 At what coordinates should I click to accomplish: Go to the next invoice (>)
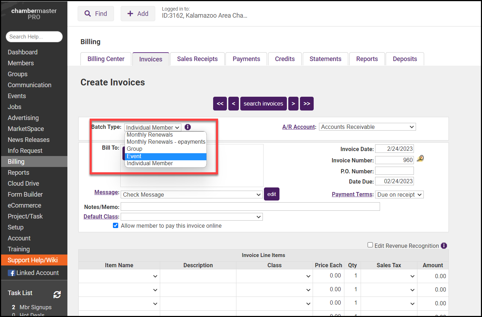(x=293, y=104)
